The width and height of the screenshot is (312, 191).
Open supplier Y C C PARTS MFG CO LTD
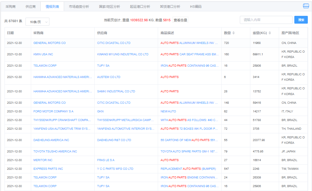point(115,169)
